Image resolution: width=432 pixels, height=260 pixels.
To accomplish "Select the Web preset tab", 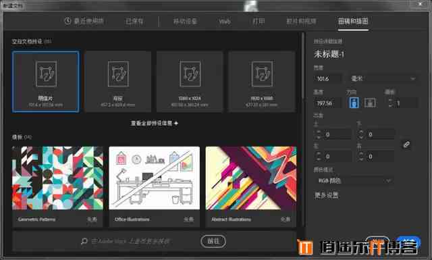I will 225,22.
